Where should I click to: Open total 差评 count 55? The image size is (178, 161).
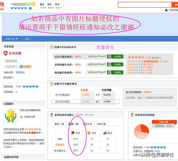coord(108,139)
